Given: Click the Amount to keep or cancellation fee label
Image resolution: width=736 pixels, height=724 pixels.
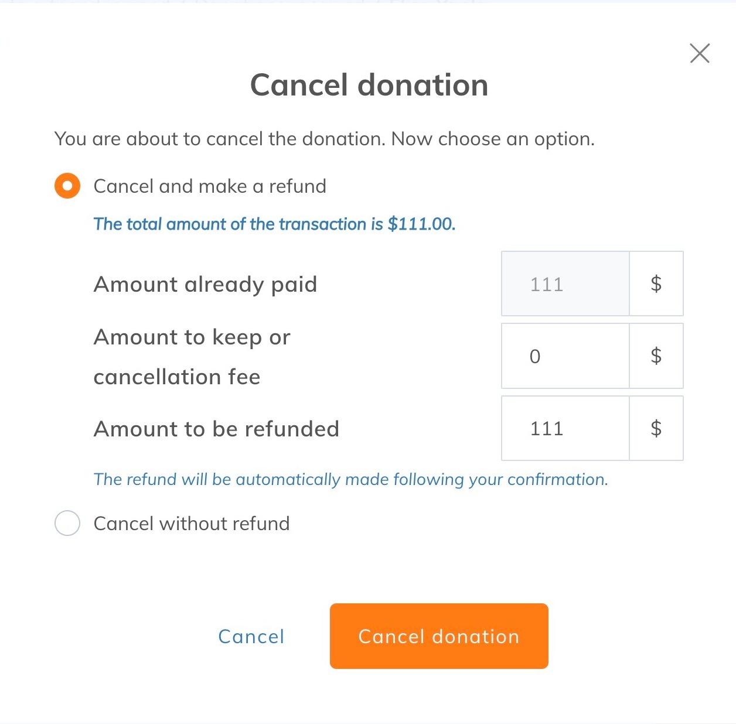Looking at the screenshot, I should click(192, 356).
